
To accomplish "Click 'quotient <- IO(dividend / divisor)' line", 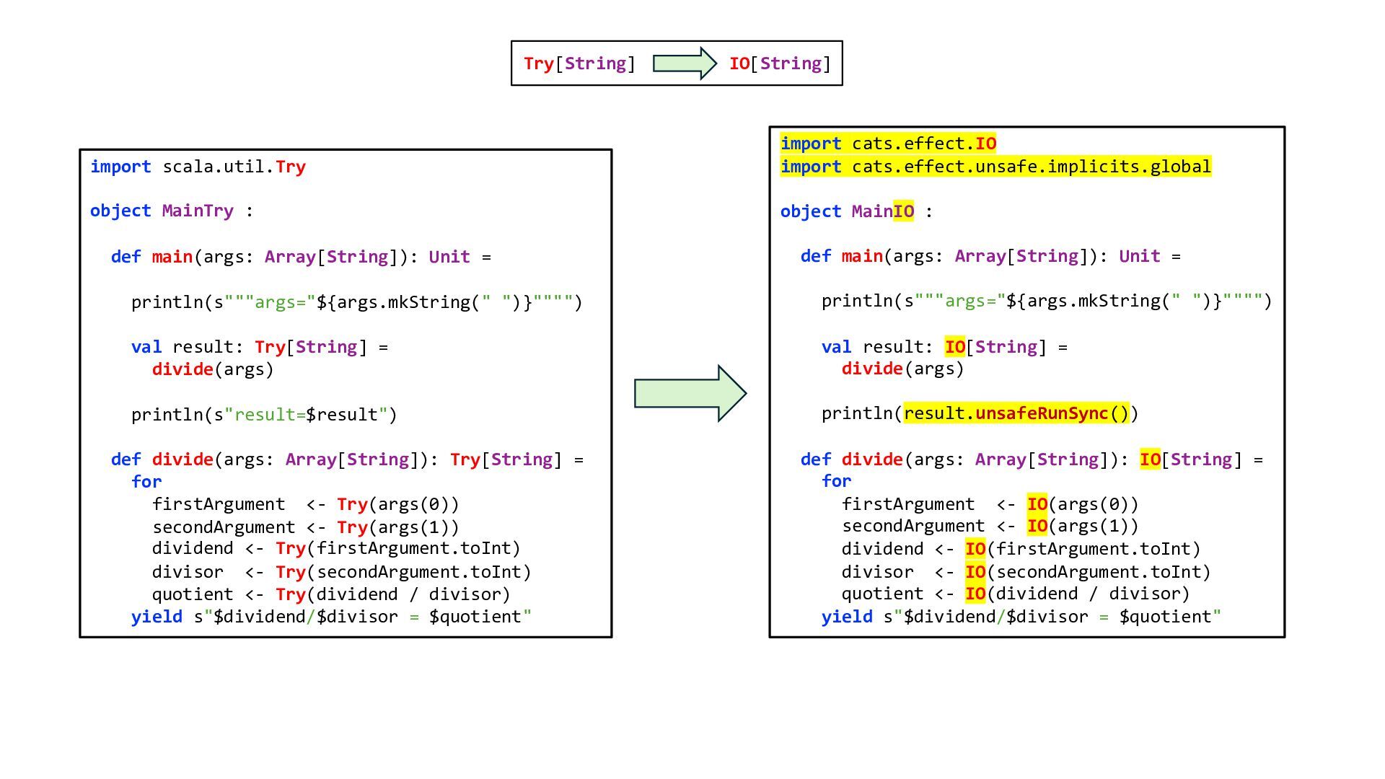I will 1016,594.
